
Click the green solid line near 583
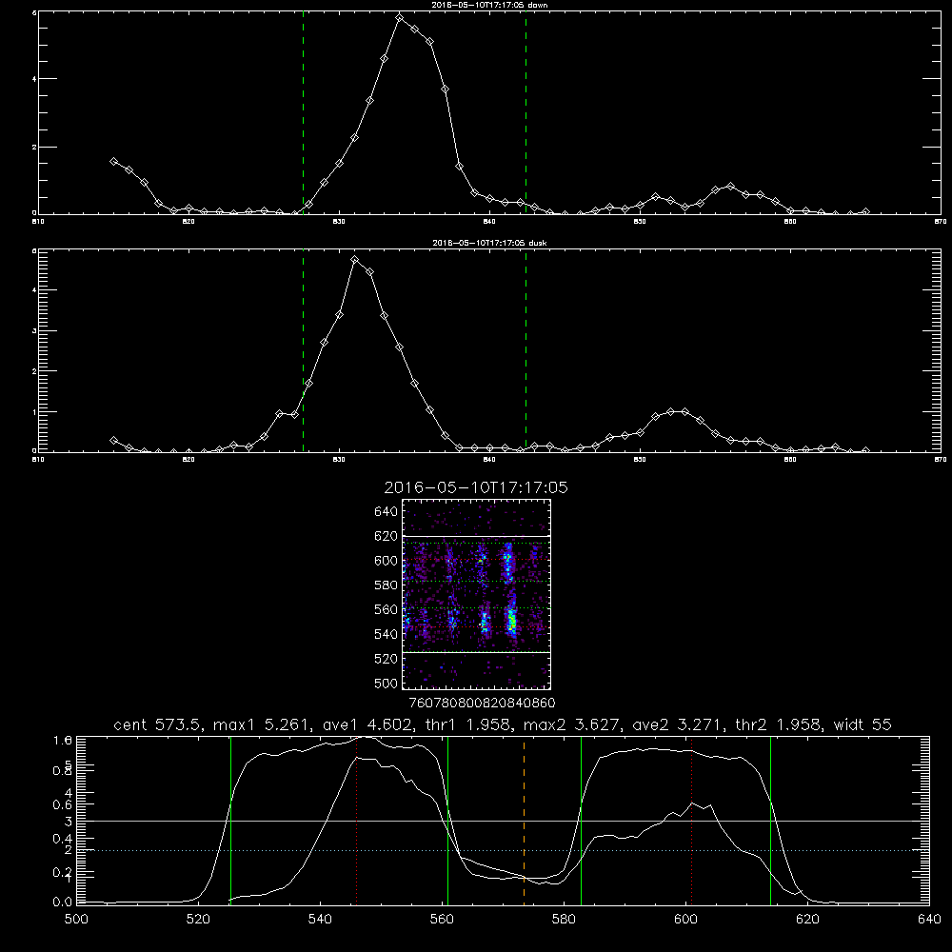tap(581, 821)
